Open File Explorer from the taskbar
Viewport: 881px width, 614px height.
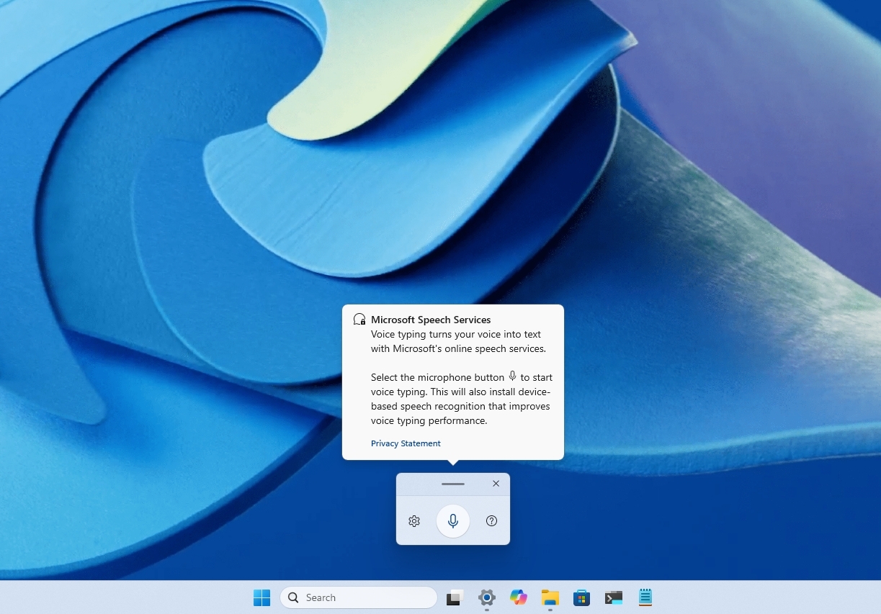550,597
